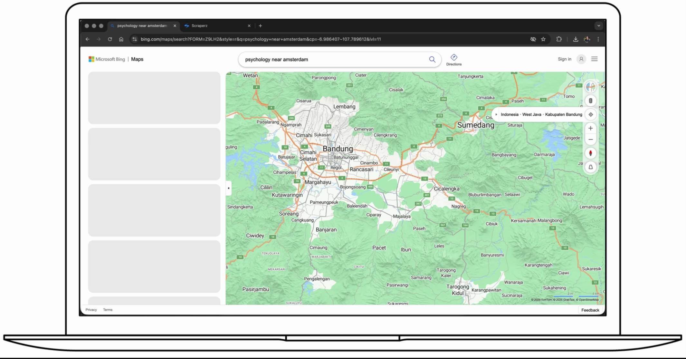Start the search with the magnifier icon
This screenshot has height=359, width=686.
[x=432, y=59]
